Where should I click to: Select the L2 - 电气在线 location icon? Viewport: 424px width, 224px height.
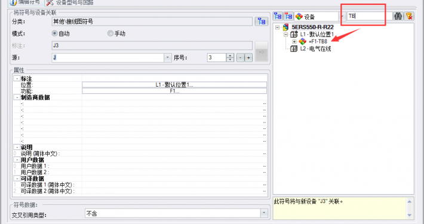294,49
